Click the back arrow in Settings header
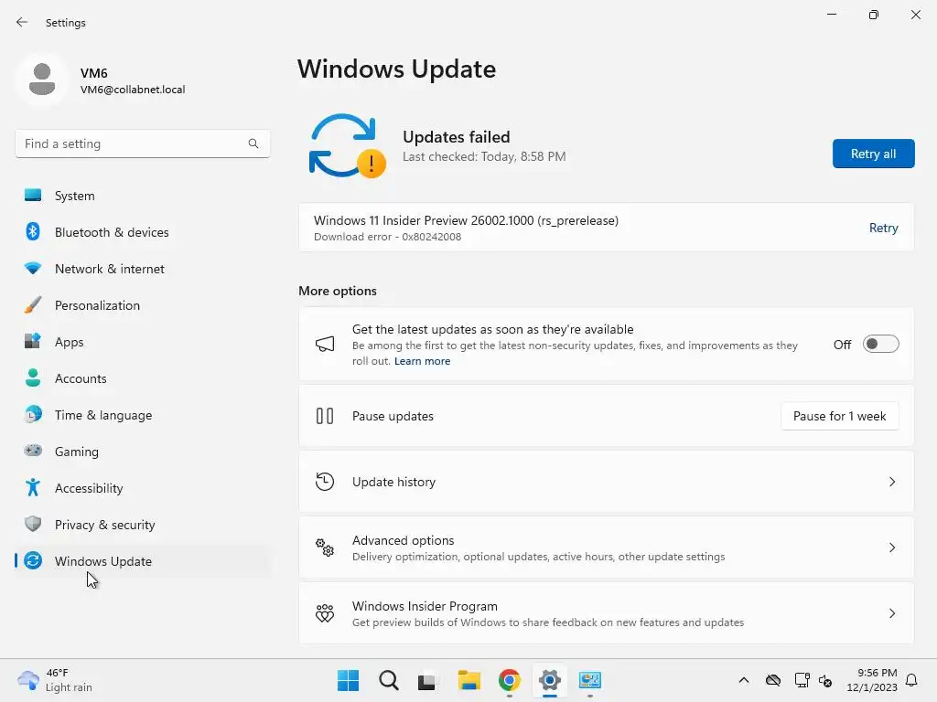 [22, 22]
